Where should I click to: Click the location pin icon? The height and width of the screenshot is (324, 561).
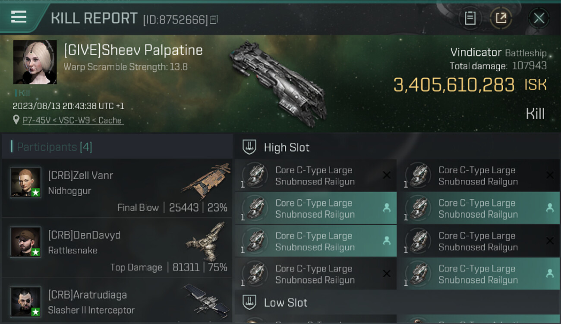(16, 120)
